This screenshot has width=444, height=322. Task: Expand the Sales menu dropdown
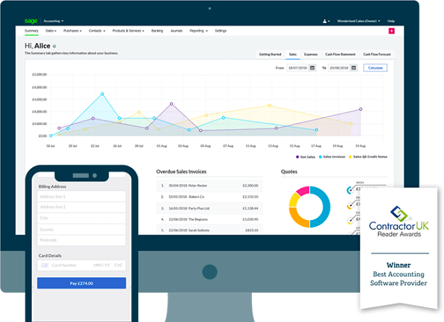(x=51, y=31)
